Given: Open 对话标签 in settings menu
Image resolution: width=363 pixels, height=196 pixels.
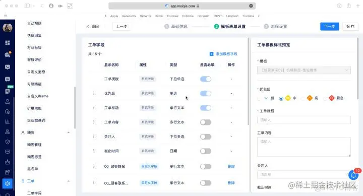Looking at the screenshot, I should point(34,47).
